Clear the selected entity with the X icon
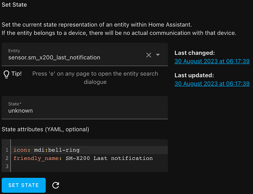This screenshot has height=194, width=253. click(149, 55)
